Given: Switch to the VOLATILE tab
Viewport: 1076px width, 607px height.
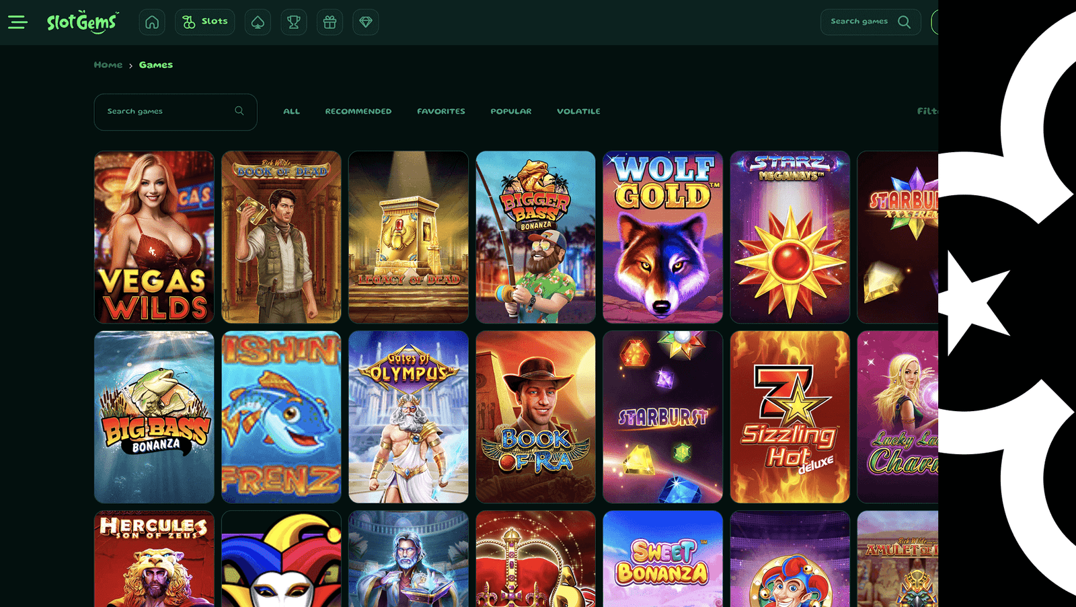Looking at the screenshot, I should pyautogui.click(x=578, y=112).
